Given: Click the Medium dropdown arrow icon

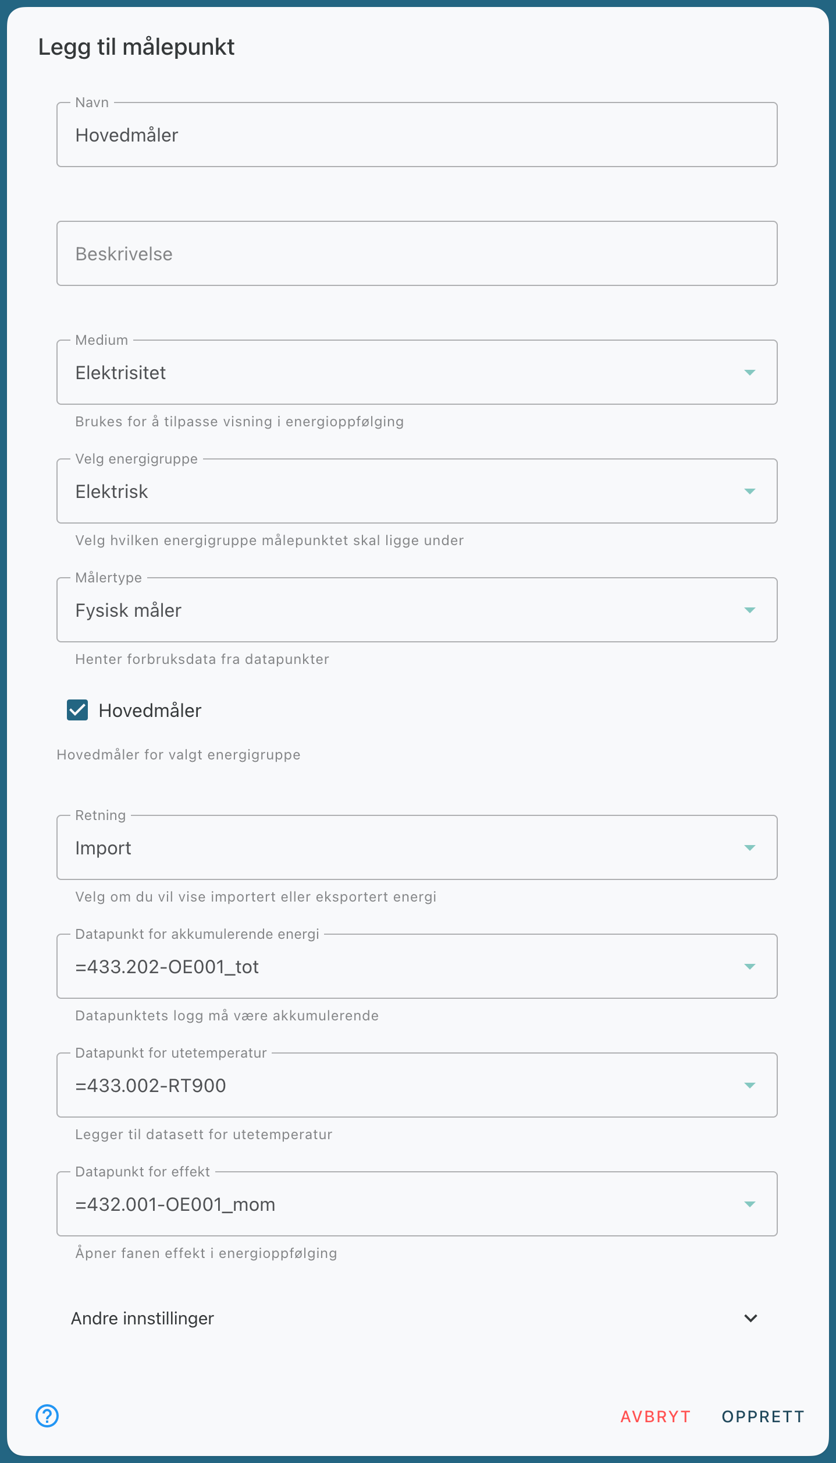Looking at the screenshot, I should click(750, 372).
